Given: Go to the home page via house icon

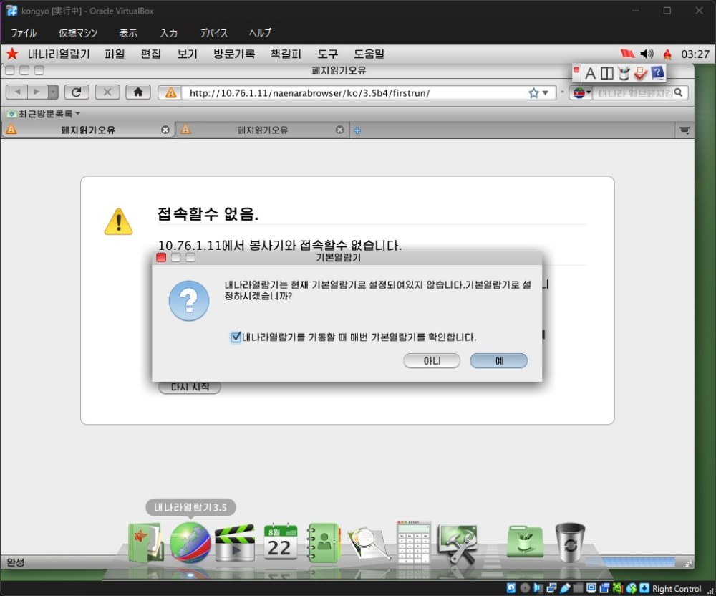Looking at the screenshot, I should point(138,92).
